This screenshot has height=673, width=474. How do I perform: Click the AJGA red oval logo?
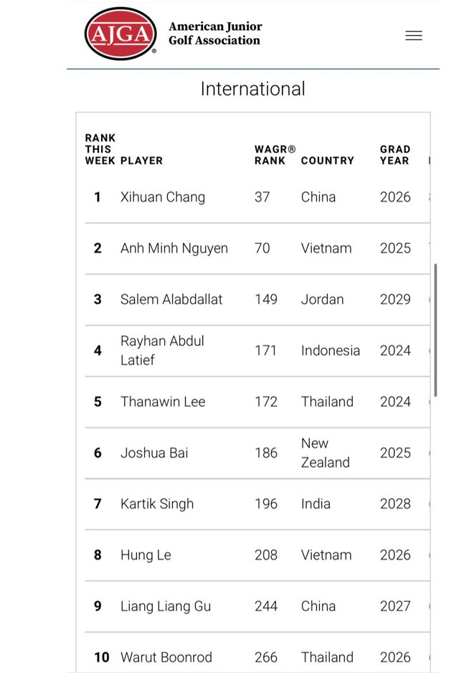120,34
